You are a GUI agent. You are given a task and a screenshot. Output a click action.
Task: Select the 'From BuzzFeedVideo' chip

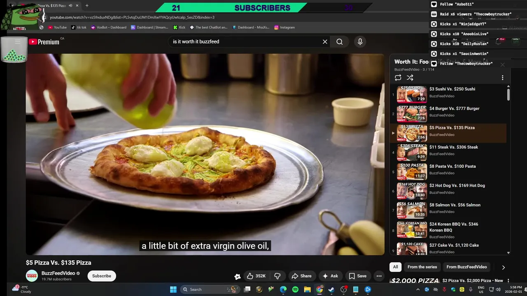pyautogui.click(x=466, y=267)
